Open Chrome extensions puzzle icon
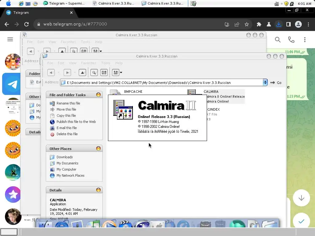315x236 pixels. point(259,24)
